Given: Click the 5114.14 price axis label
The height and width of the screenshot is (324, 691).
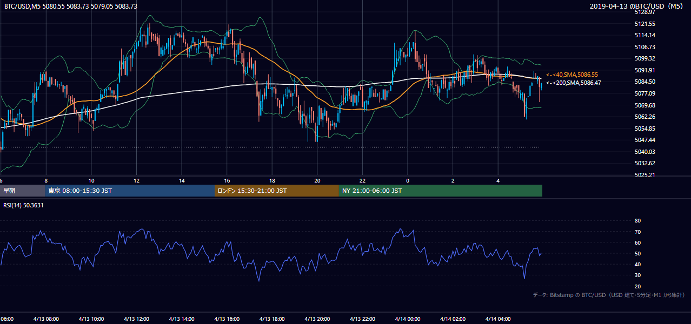Looking at the screenshot, I should [x=646, y=35].
